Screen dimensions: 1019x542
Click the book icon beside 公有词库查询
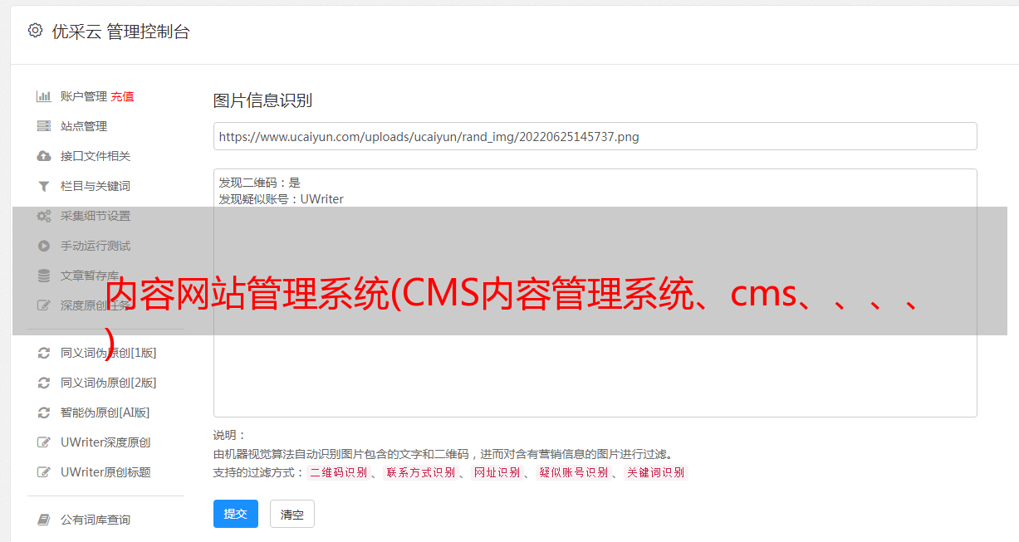[x=44, y=520]
